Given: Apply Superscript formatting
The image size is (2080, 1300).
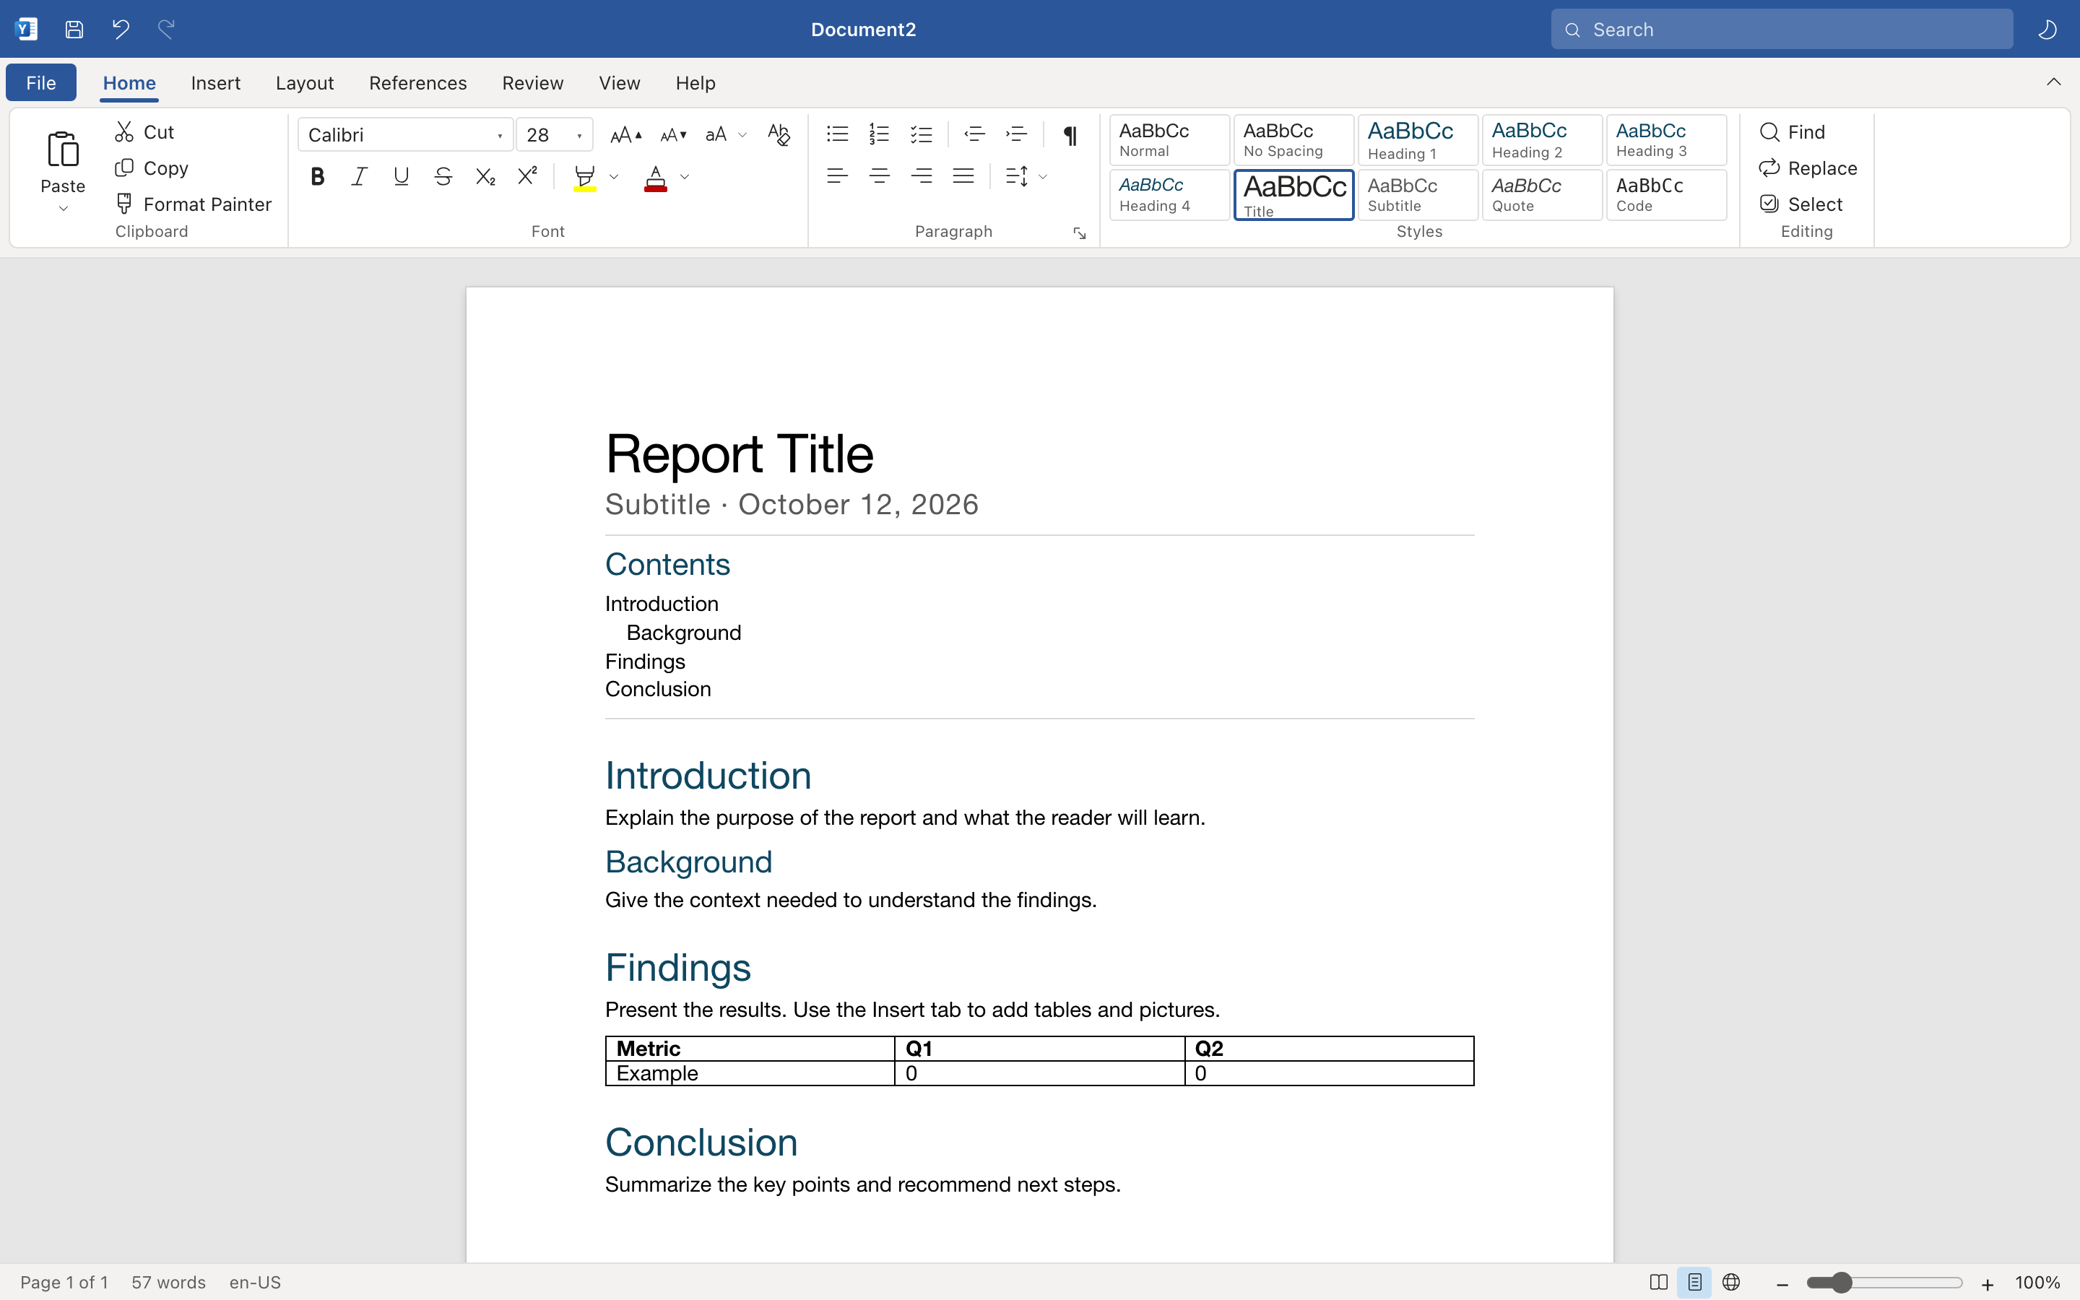Looking at the screenshot, I should (x=528, y=176).
